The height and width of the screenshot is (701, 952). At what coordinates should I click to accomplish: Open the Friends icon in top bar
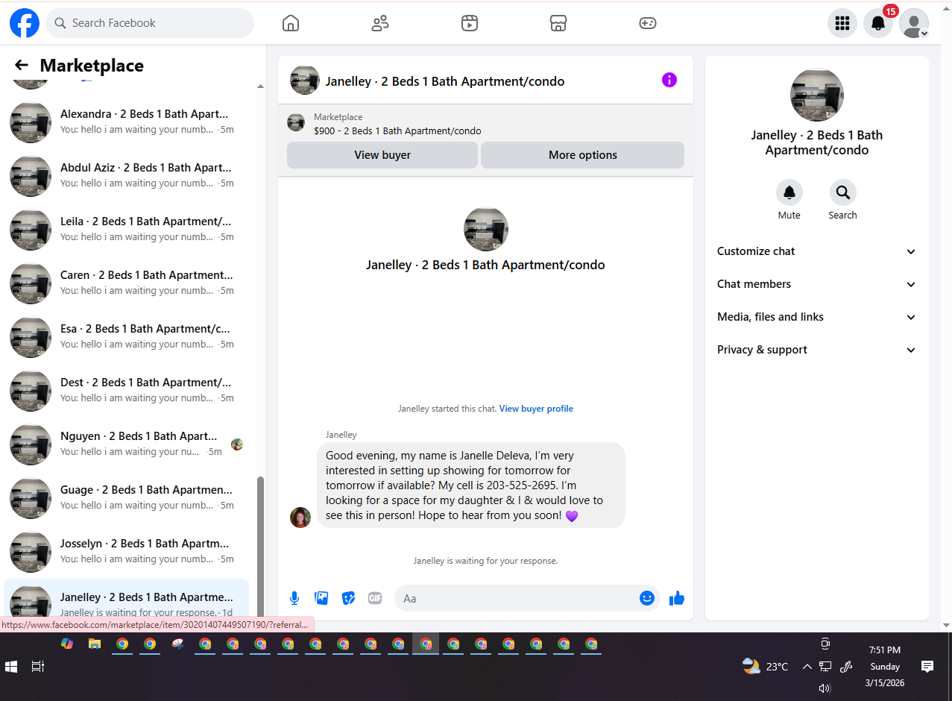point(380,23)
